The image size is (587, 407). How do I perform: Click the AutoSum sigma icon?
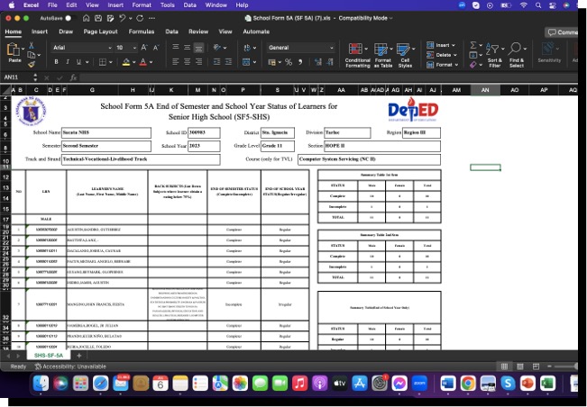click(473, 45)
